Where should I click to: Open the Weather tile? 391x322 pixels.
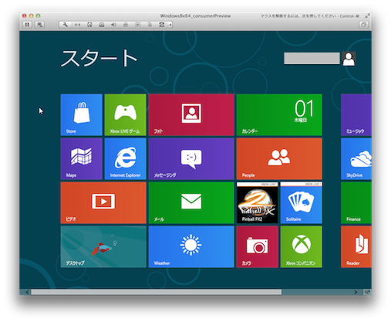pyautogui.click(x=191, y=246)
